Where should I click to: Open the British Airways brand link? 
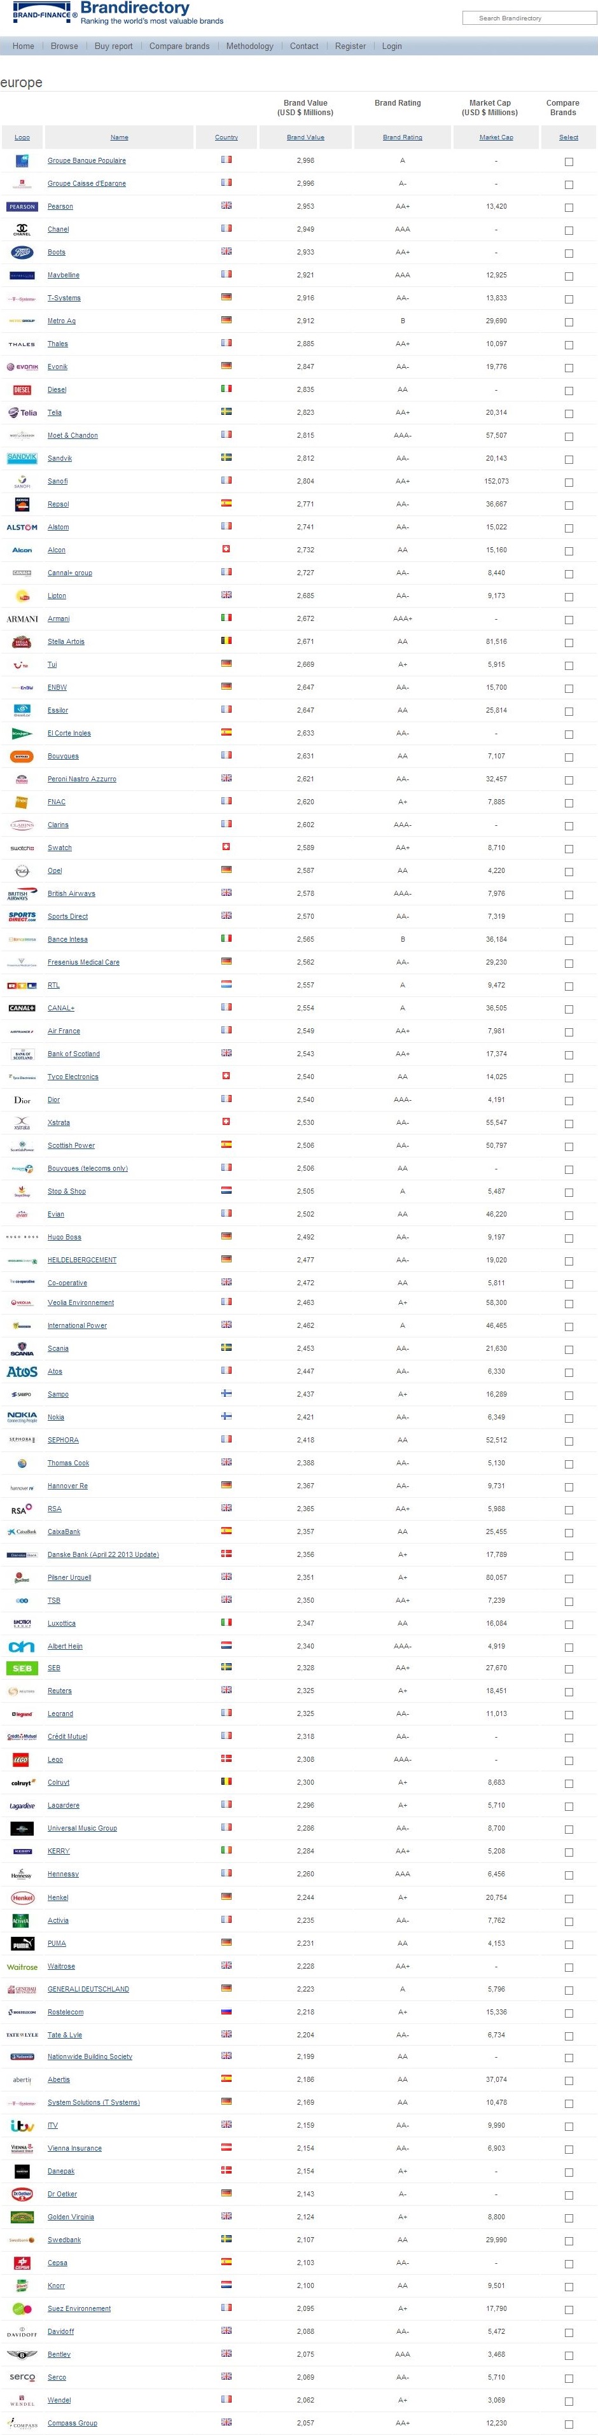72,893
